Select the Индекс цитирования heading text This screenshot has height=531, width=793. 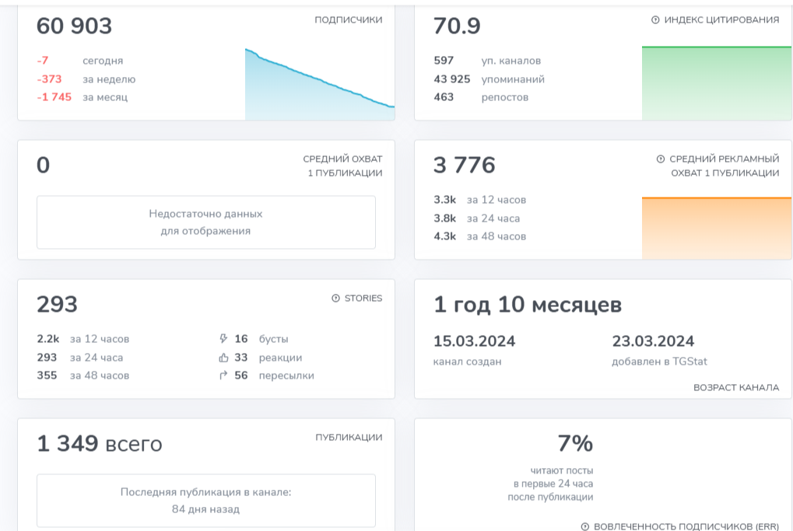[x=721, y=20]
